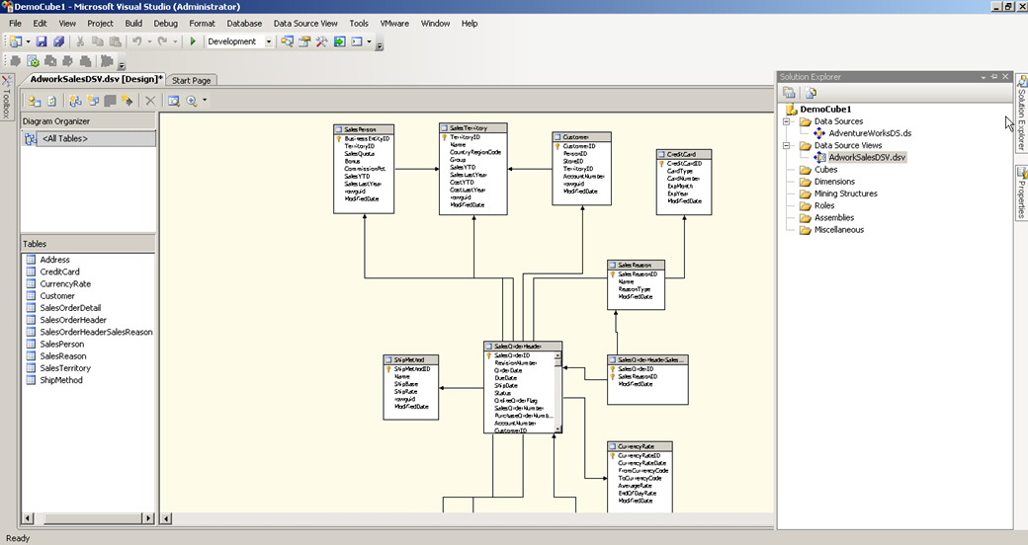
Task: Click the Paste icon in the toolbar
Action: pos(116,41)
